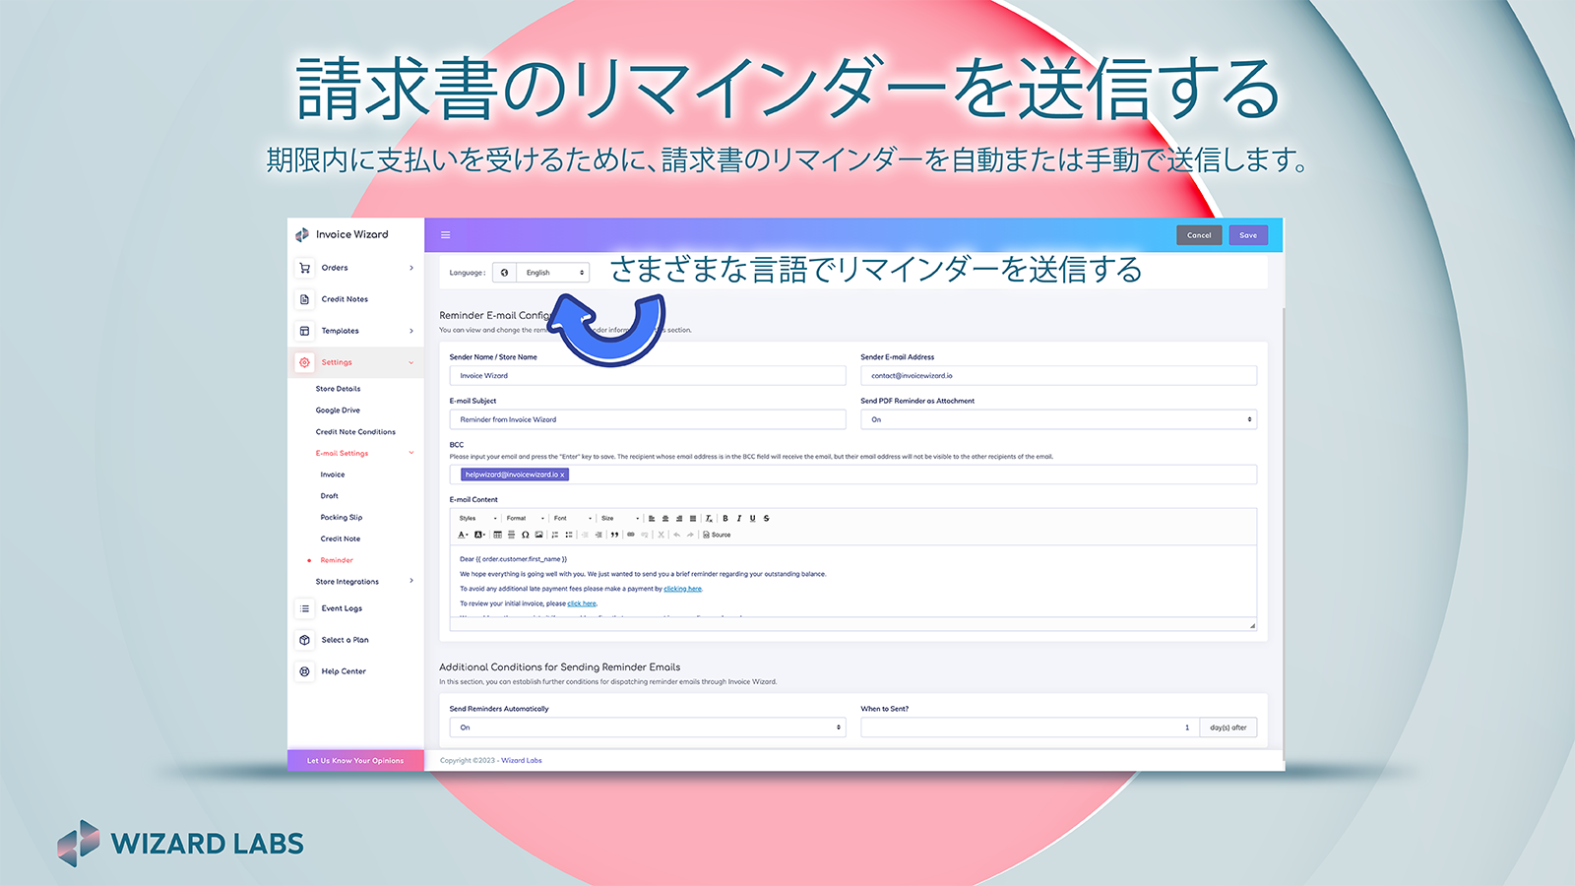Click Source view button in editor
This screenshot has height=886, width=1575.
coord(717,535)
